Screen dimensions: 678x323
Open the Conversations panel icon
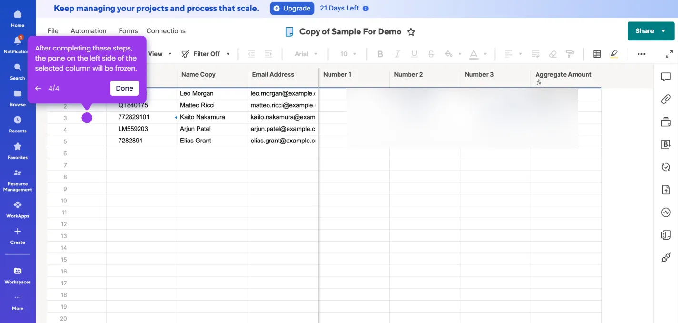(666, 77)
